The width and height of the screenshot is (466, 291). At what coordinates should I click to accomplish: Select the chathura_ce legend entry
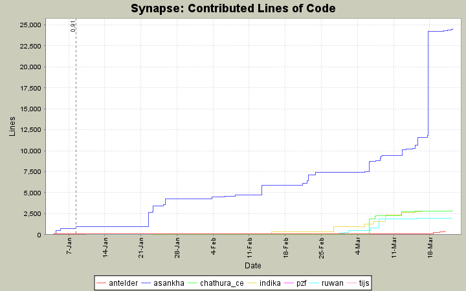216,283
